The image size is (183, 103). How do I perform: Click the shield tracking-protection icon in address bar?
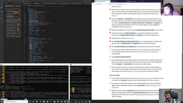pyautogui.click(x=109, y=4)
